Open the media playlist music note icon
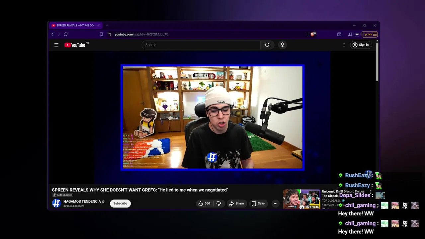Viewport: 425px width, 239px height. pyautogui.click(x=350, y=34)
